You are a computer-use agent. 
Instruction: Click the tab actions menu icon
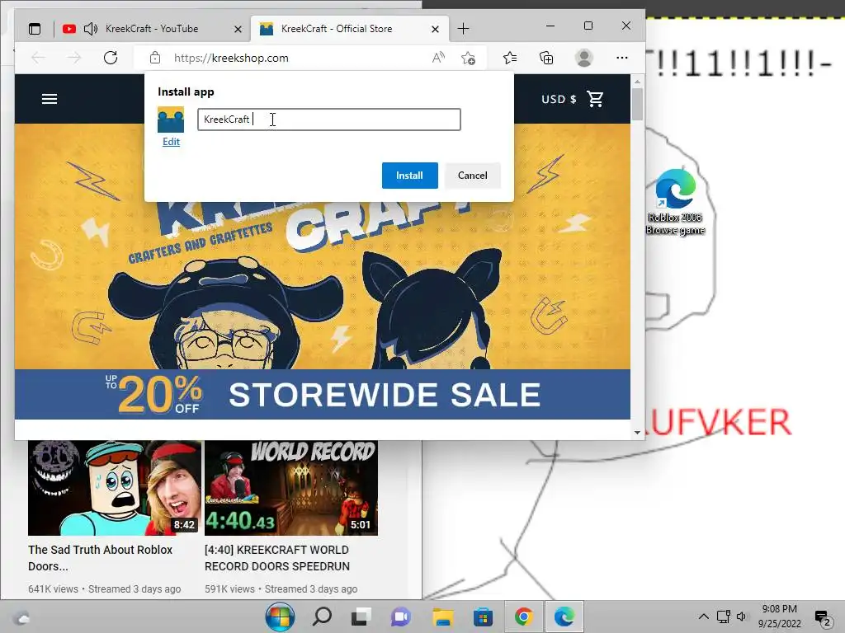[x=35, y=29]
